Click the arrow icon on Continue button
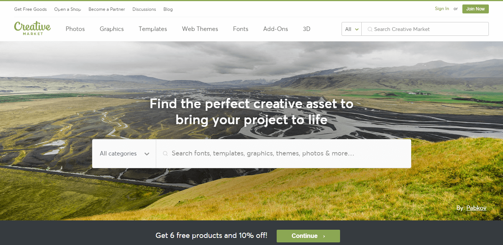The width and height of the screenshot is (503, 245). (324, 236)
